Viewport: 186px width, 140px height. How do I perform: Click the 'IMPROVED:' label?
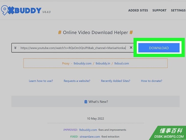point(71,130)
